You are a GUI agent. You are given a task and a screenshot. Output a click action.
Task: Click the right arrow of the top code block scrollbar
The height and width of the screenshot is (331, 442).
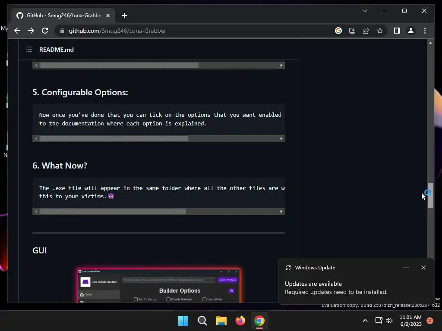pyautogui.click(x=281, y=66)
